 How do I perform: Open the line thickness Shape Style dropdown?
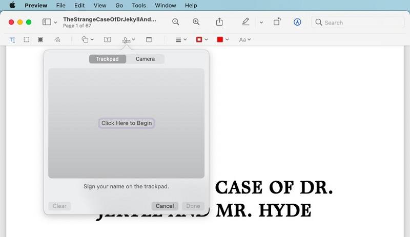[181, 39]
